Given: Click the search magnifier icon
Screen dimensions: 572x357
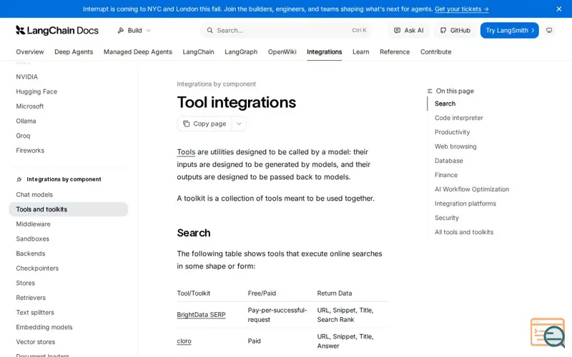Looking at the screenshot, I should coord(209,30).
